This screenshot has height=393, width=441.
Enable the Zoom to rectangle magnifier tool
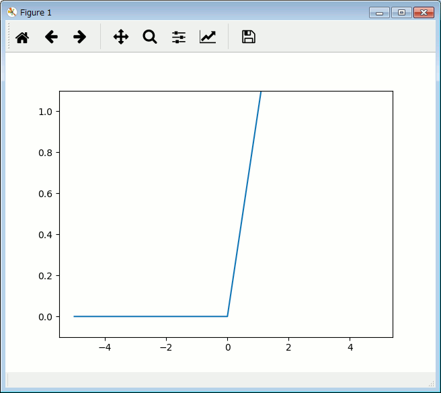[x=150, y=37]
